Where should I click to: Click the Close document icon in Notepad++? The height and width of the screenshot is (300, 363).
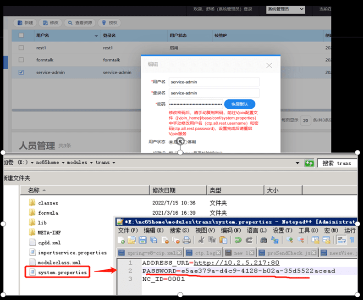click(x=165, y=240)
